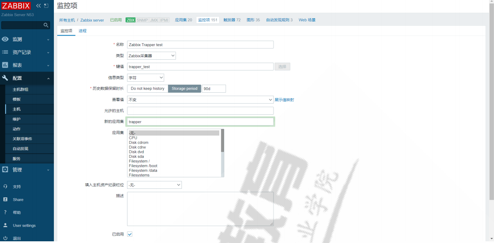Click the 已启用 status link
The width and height of the screenshot is (494, 243).
click(x=116, y=20)
